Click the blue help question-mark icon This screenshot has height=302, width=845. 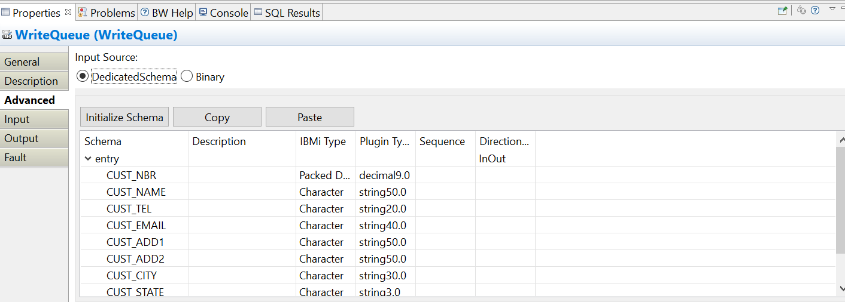pos(815,10)
